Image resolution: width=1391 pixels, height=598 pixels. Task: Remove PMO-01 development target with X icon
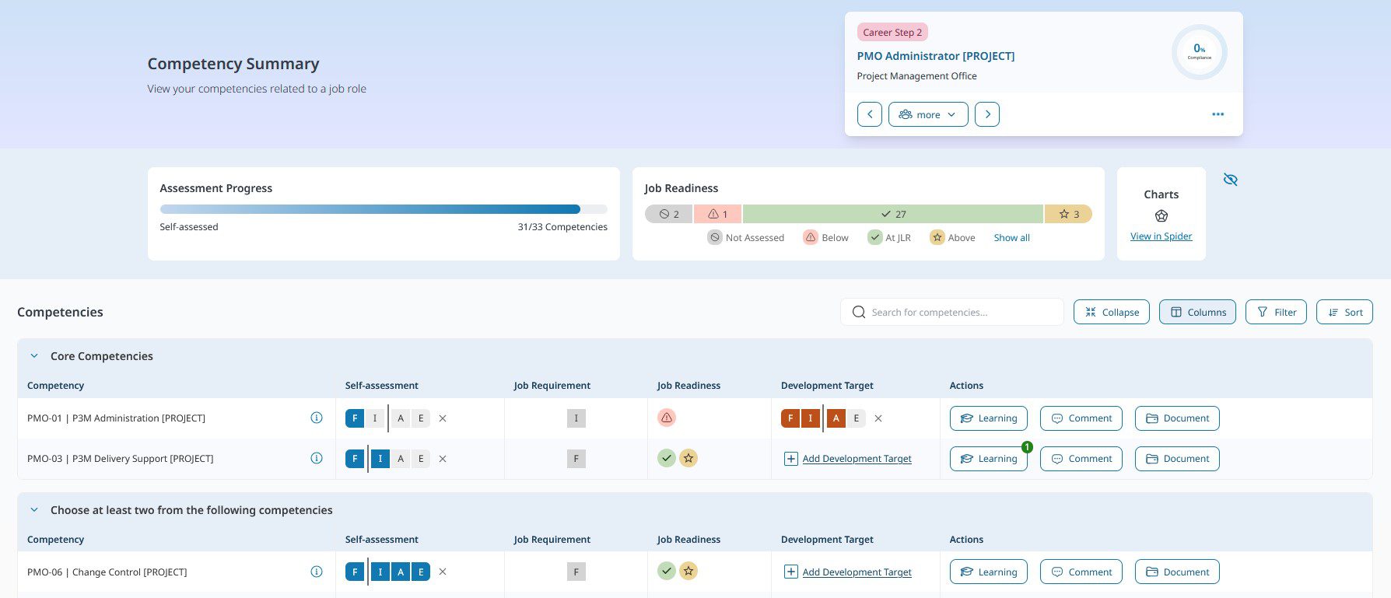pos(878,418)
